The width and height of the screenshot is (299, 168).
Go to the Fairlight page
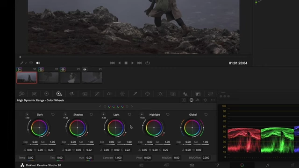[x=268, y=165]
